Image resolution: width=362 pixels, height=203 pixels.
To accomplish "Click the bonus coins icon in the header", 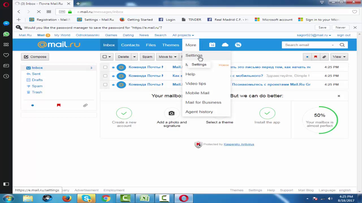I will [x=238, y=45].
